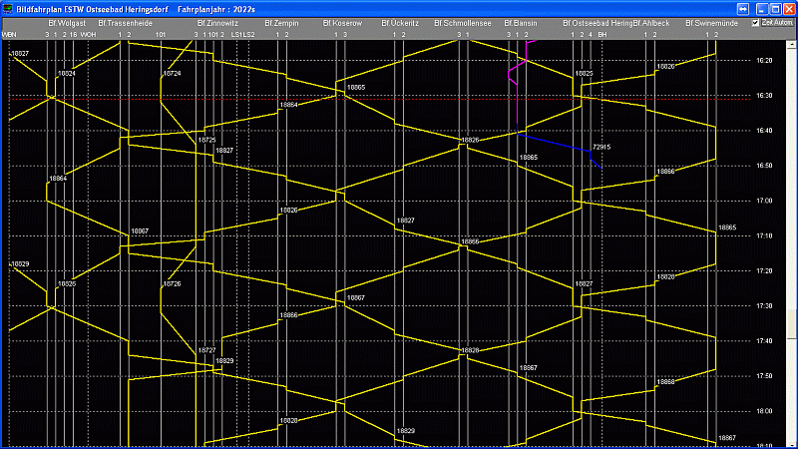Select the Bf.Zempin station header
This screenshot has width=798, height=449.
[281, 23]
